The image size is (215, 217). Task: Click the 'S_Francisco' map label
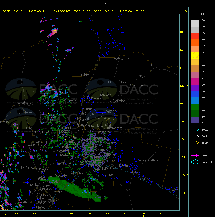[93, 98]
